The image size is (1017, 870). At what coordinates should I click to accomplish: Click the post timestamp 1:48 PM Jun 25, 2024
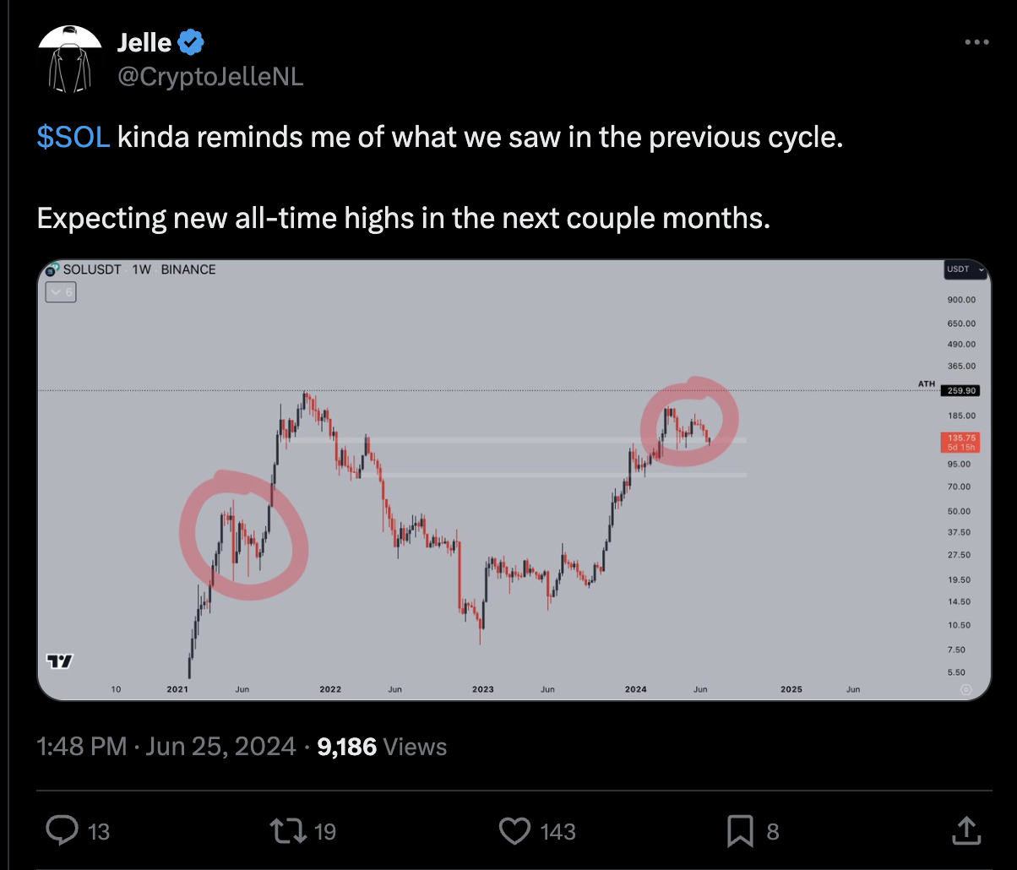click(x=167, y=747)
